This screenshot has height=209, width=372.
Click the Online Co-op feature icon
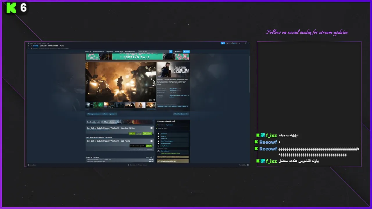coord(158,139)
